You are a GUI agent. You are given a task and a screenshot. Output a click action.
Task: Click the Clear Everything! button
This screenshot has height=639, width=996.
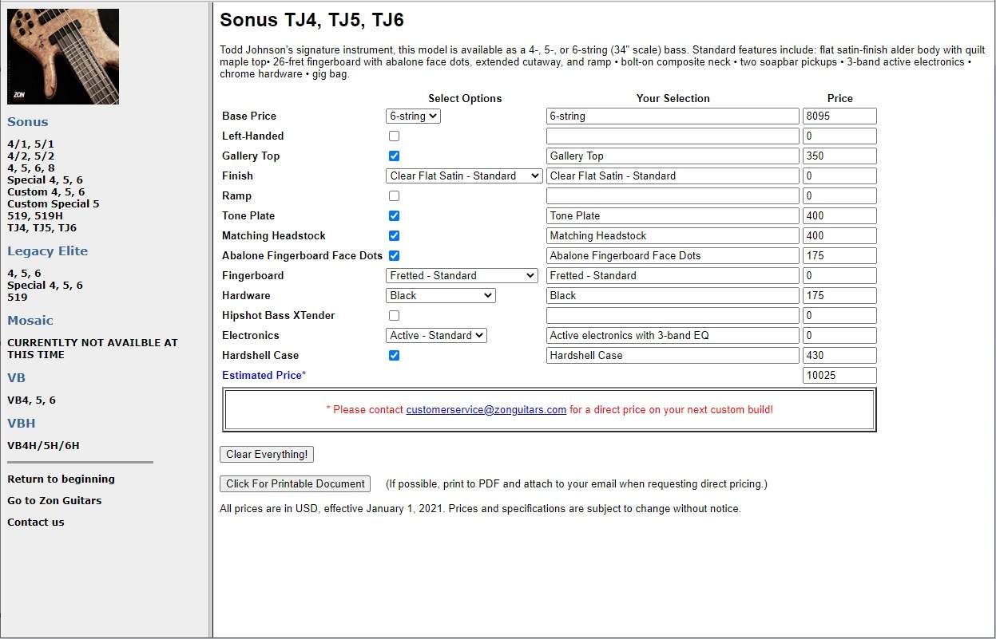click(267, 455)
